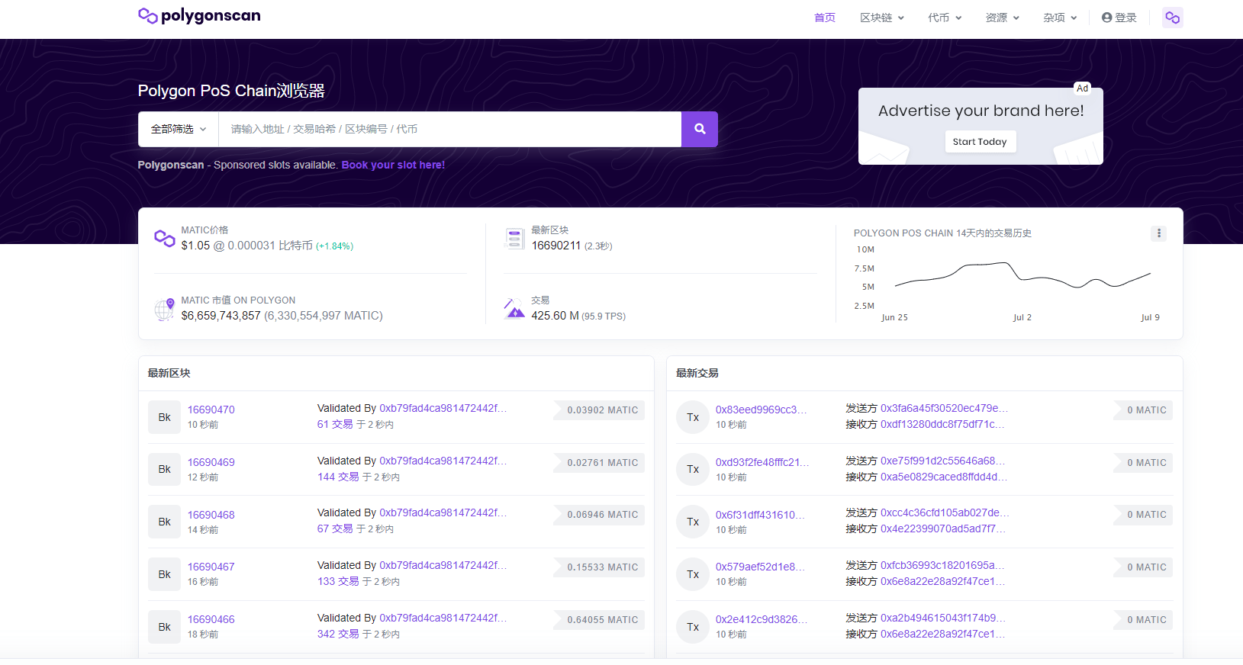Expand the 全部筛选 filter dropdown

click(179, 129)
